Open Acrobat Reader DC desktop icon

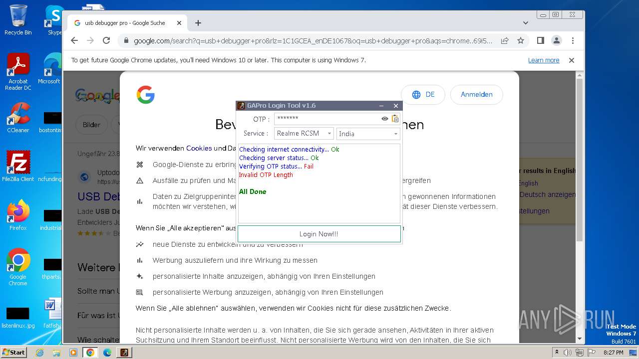click(18, 72)
